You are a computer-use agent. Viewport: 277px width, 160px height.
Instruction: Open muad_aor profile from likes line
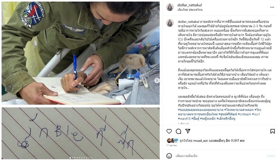coord(201,141)
